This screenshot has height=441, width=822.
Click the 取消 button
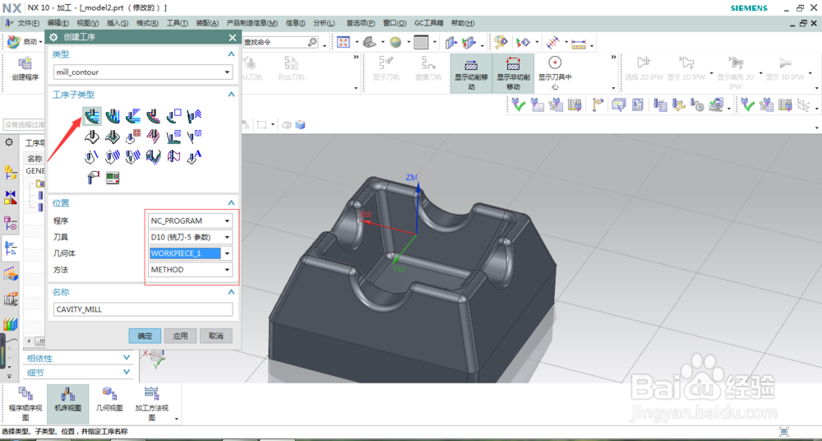pyautogui.click(x=216, y=336)
